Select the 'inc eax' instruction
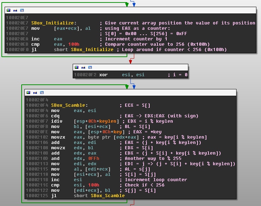Screen dimensions: 261x206 47,39
